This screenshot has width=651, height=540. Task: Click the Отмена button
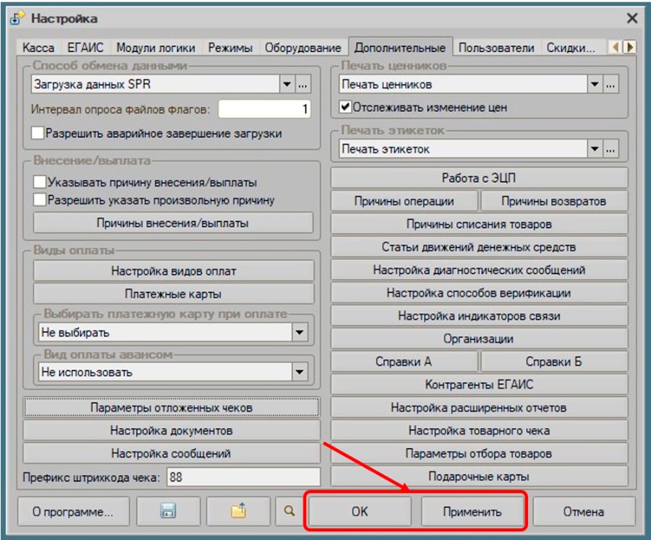coord(583,511)
